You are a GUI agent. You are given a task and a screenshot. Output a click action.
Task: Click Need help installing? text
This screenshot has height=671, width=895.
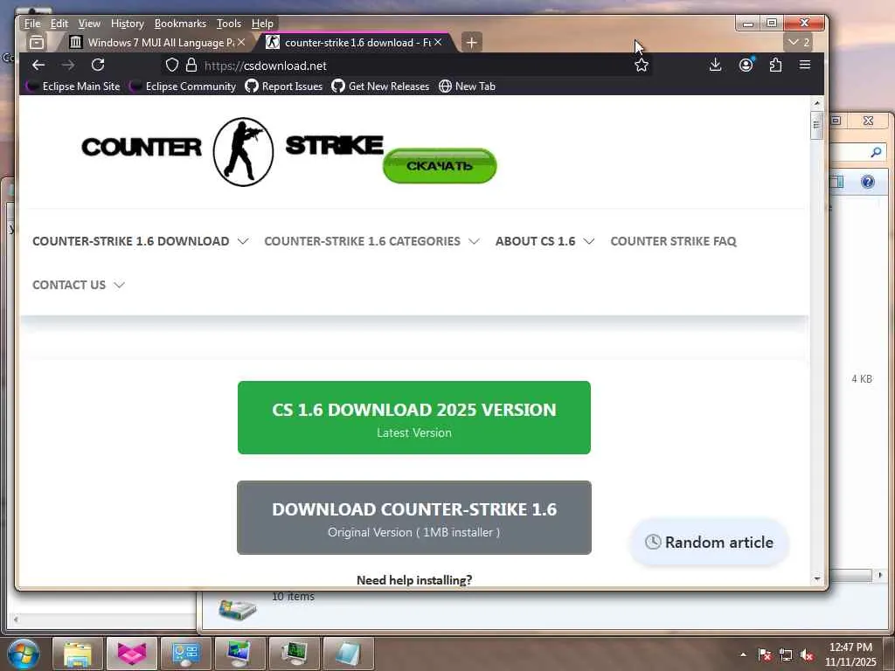(413, 580)
